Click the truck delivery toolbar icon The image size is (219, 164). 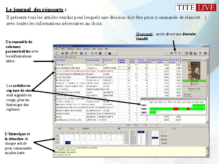tap(110, 53)
